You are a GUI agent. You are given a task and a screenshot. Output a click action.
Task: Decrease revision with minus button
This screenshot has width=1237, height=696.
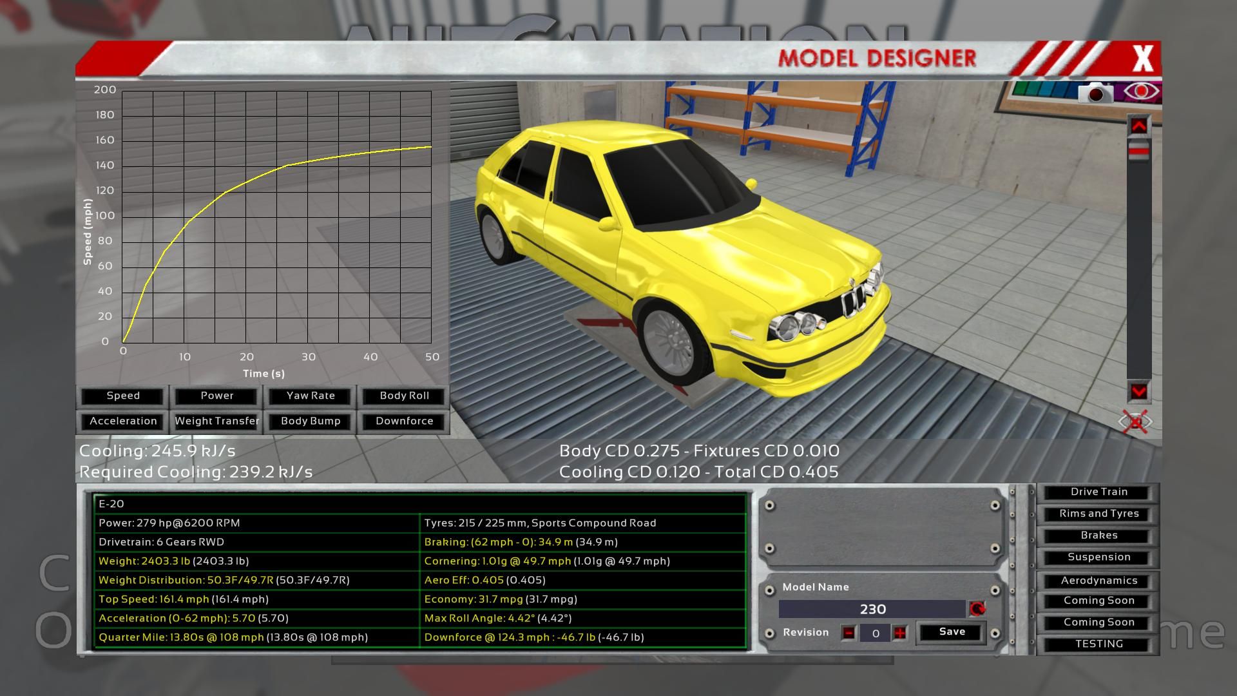tap(849, 633)
